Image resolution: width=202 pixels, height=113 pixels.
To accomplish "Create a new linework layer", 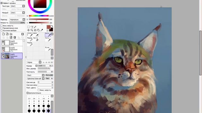I will click(x=7, y=34).
